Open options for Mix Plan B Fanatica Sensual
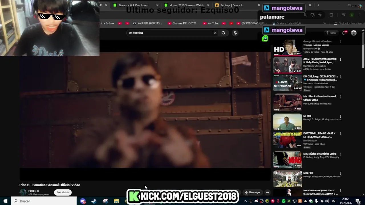 (x=340, y=97)
